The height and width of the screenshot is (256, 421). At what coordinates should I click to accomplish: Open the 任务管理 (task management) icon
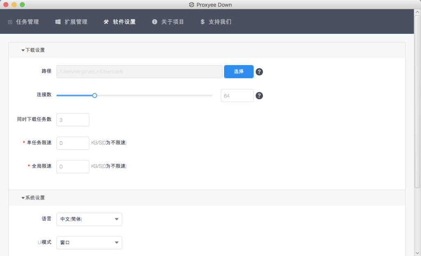9,22
